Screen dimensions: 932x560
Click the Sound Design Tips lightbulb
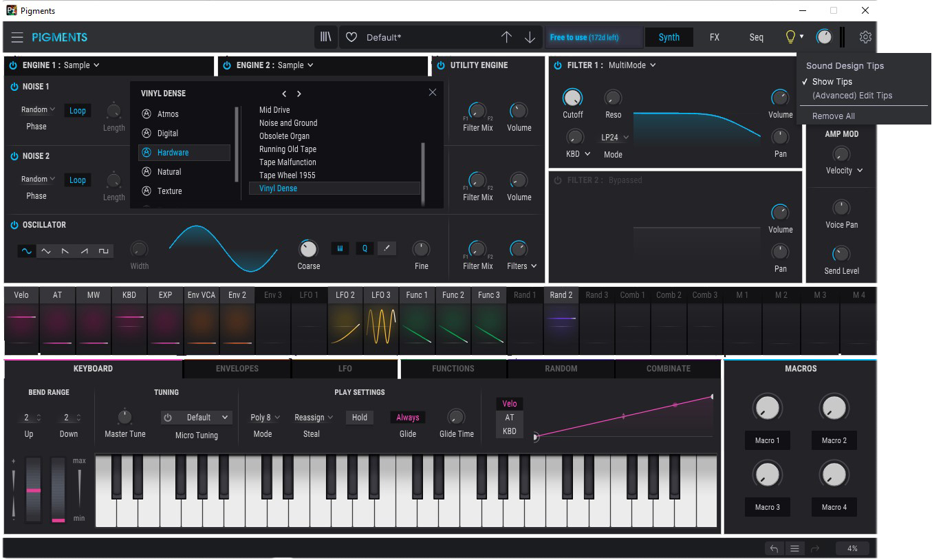coord(788,37)
